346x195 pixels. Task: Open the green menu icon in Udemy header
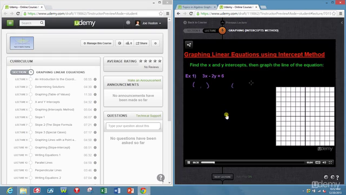tap(10, 23)
